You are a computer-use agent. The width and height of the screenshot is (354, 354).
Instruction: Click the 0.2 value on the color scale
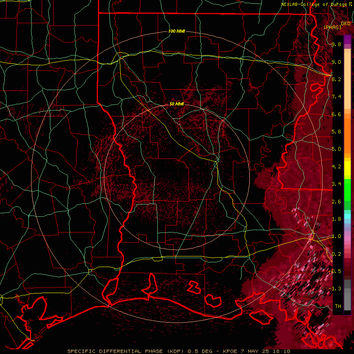(x=336, y=254)
